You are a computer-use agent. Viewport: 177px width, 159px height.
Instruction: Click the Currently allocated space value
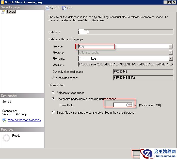click(x=143, y=72)
